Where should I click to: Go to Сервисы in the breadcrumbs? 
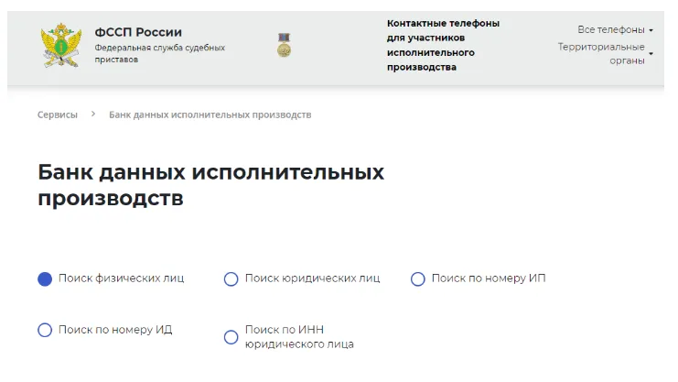point(57,115)
